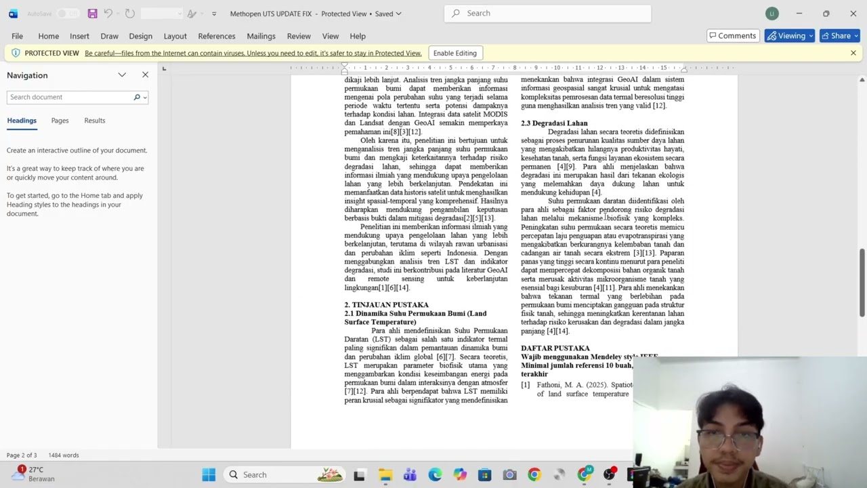867x488 pixels.
Task: Close the Navigation pane
Action: tap(145, 75)
